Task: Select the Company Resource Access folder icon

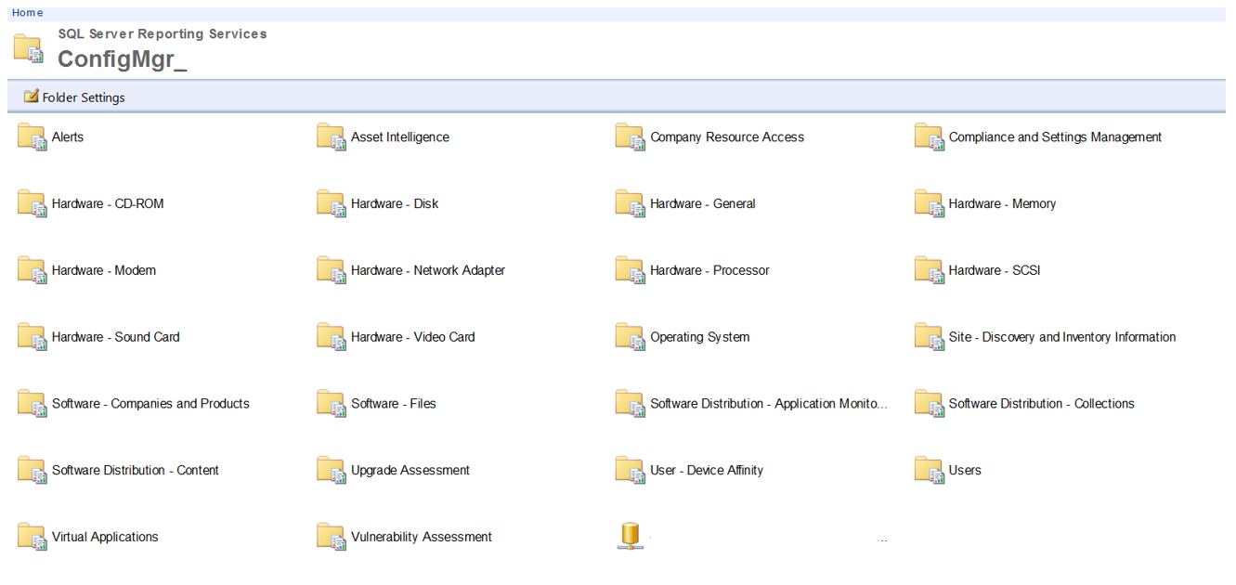Action: (630, 137)
